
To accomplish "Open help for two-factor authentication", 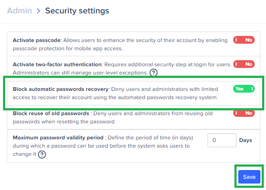I will (154, 72).
